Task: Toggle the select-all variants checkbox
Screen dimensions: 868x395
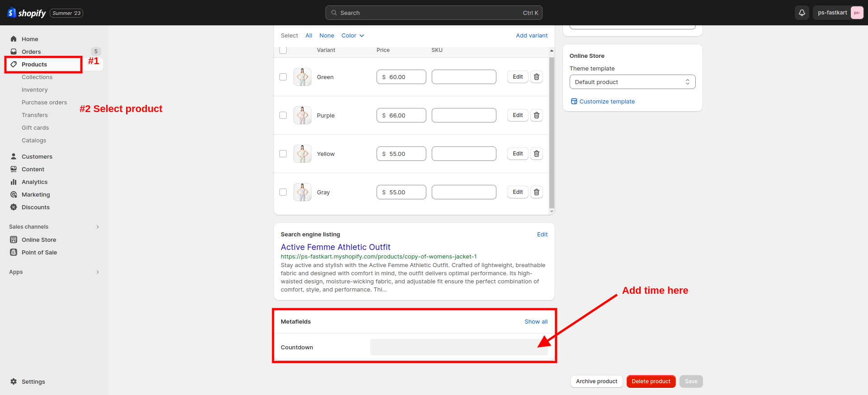Action: (283, 50)
